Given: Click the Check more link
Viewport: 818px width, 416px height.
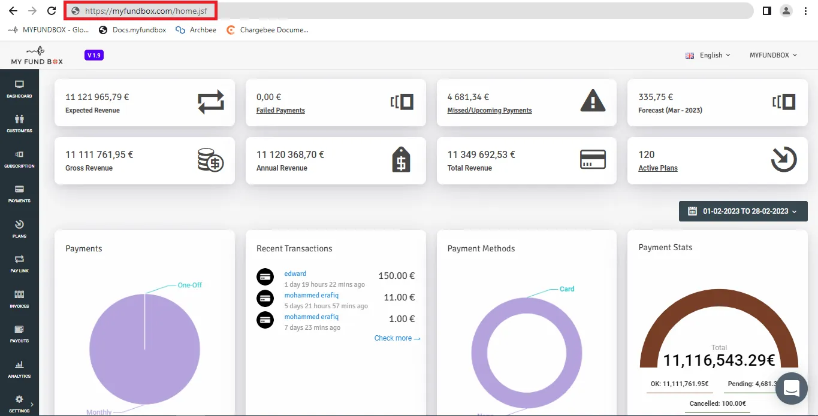Looking at the screenshot, I should [x=397, y=338].
